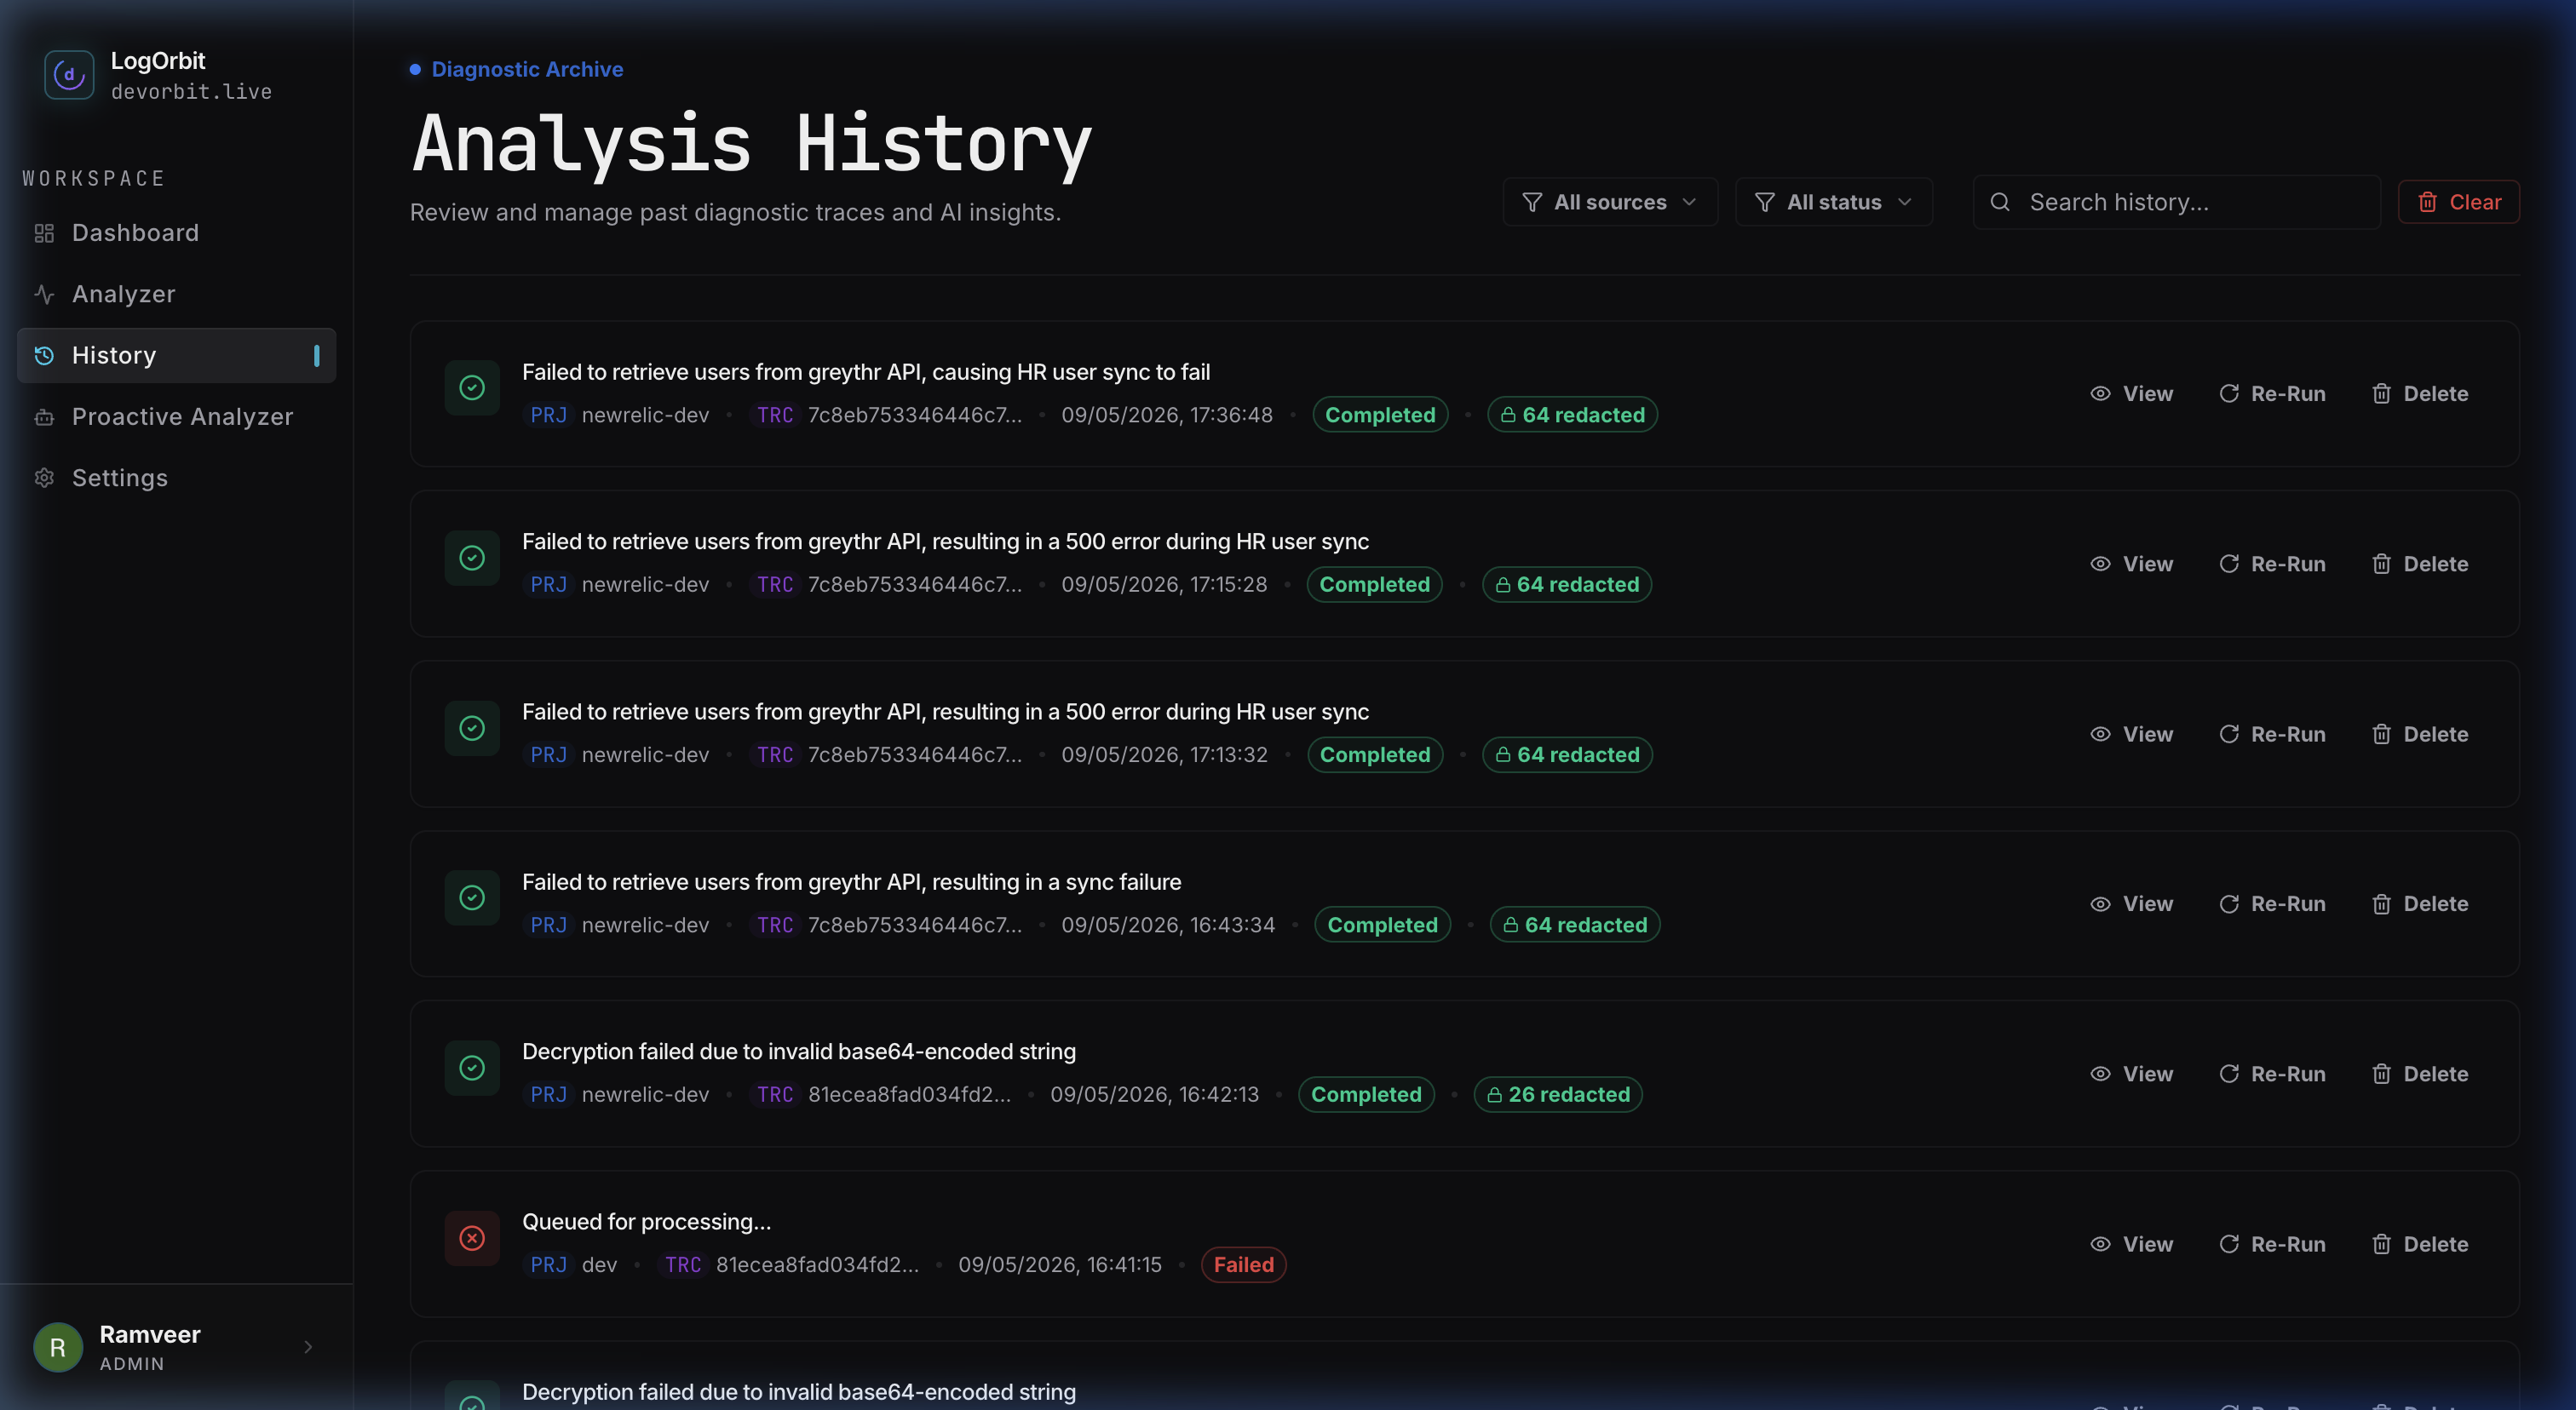Click the 64 redacted badge on 17:15:28 entry
Viewport: 2576px width, 1410px height.
point(1567,585)
